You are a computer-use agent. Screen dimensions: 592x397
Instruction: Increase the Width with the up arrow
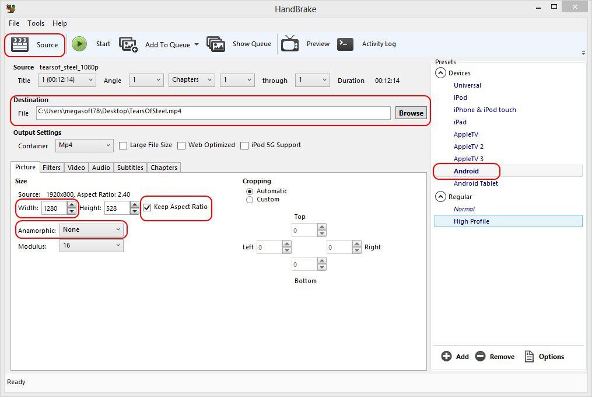tap(72, 204)
